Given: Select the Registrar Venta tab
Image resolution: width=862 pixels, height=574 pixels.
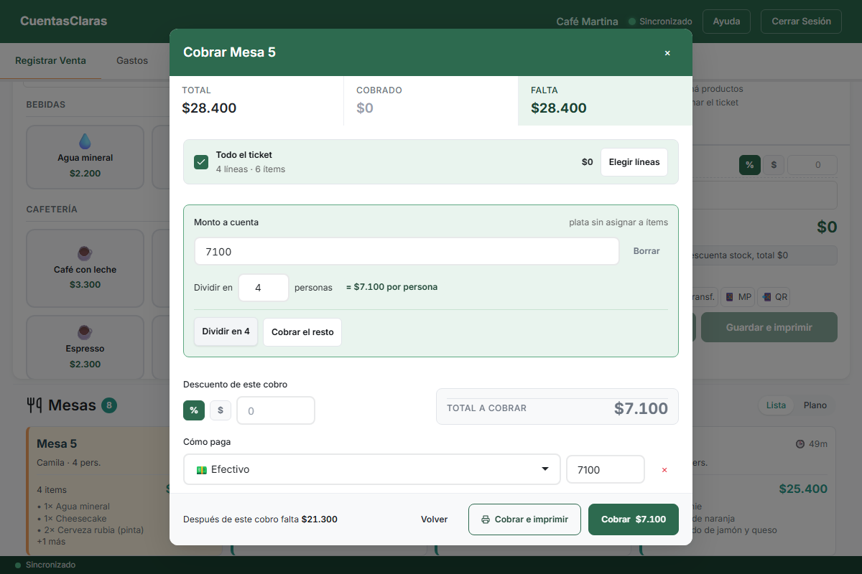Looking at the screenshot, I should tap(50, 60).
